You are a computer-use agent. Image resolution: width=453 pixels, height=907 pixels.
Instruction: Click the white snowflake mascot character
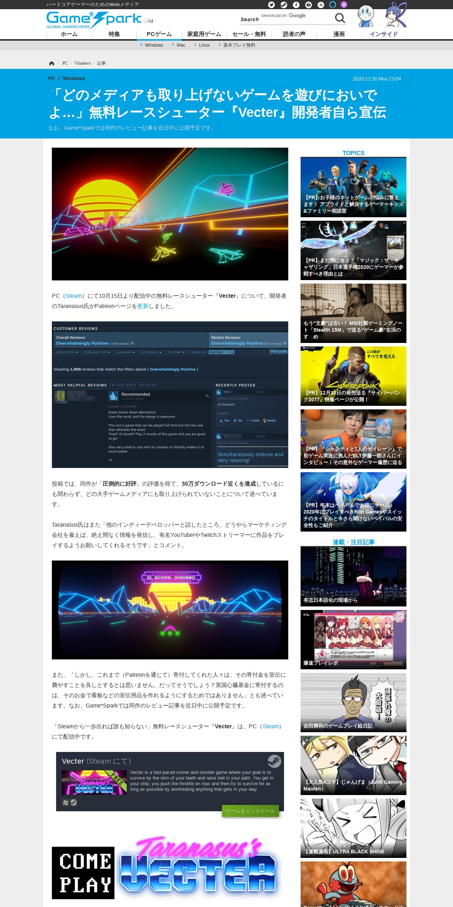(x=366, y=16)
